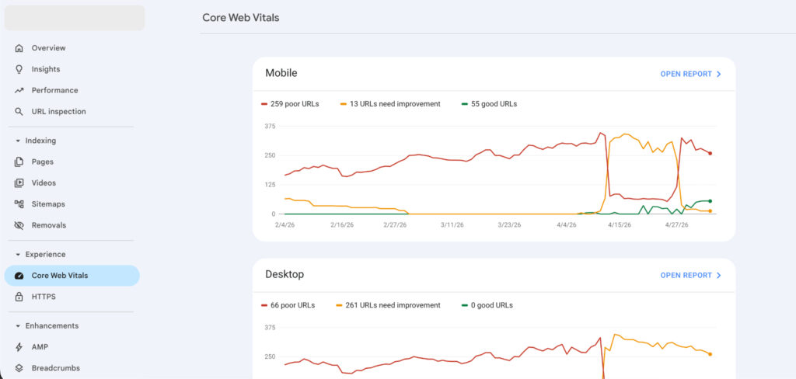
Task: Click the Core Web Vitals page title
Action: 241,18
